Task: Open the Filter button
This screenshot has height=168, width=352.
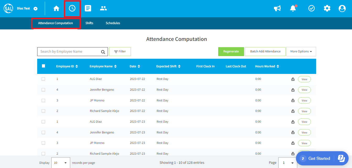Action: [x=120, y=52]
